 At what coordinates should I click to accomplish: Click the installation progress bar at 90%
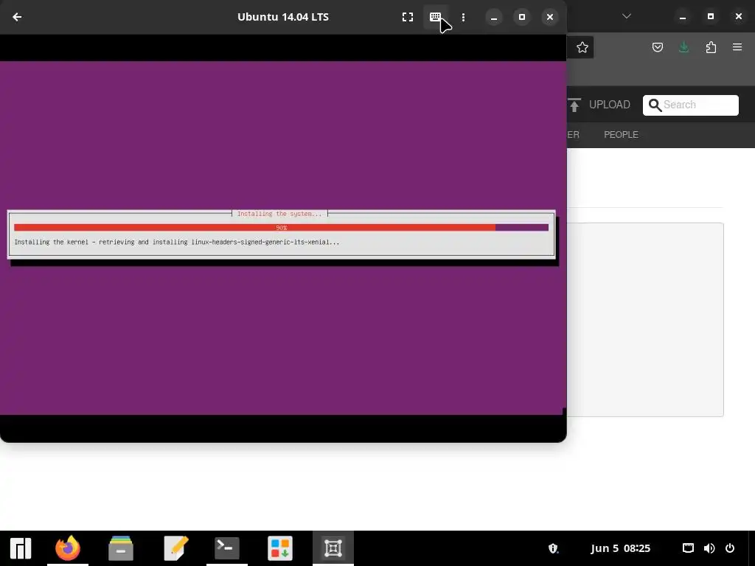tap(281, 227)
